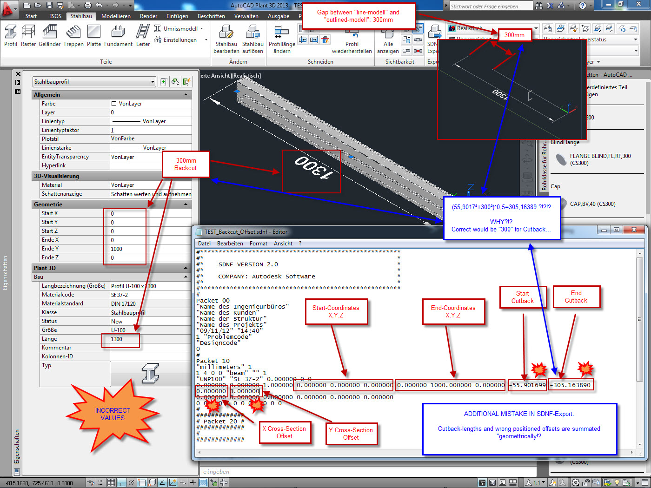
Task: Switch to the Modellieren ribbon tab
Action: click(x=116, y=16)
